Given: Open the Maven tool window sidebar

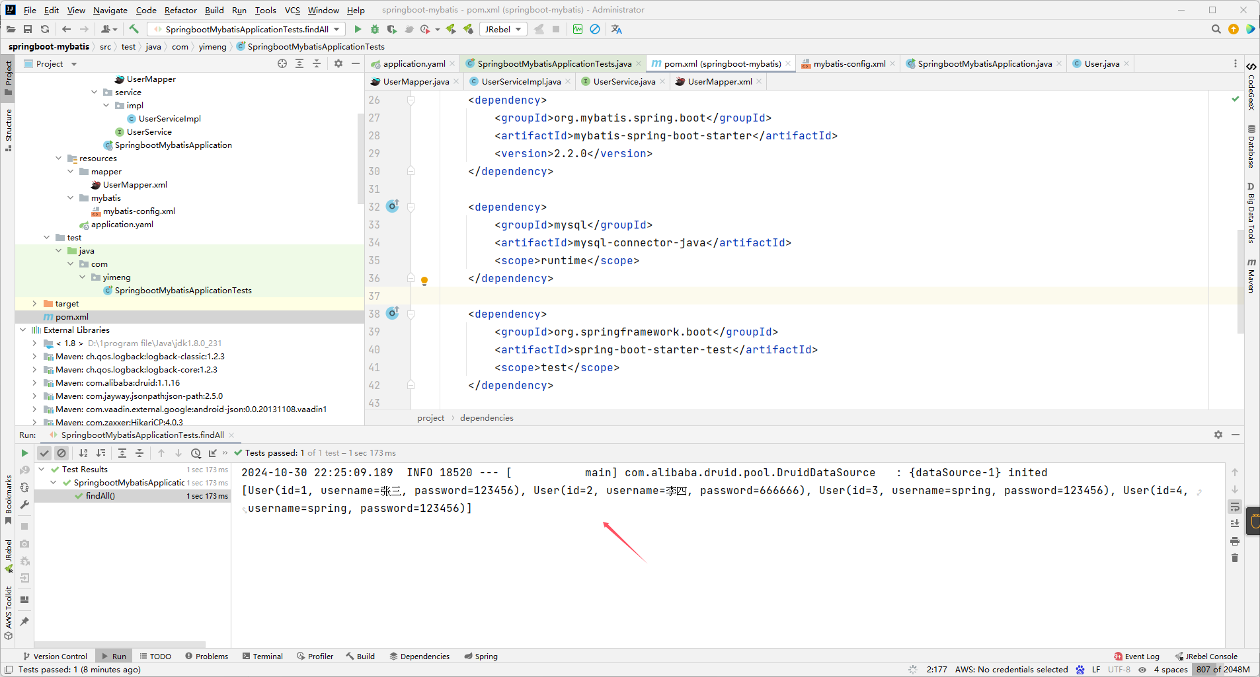Looking at the screenshot, I should [1251, 275].
